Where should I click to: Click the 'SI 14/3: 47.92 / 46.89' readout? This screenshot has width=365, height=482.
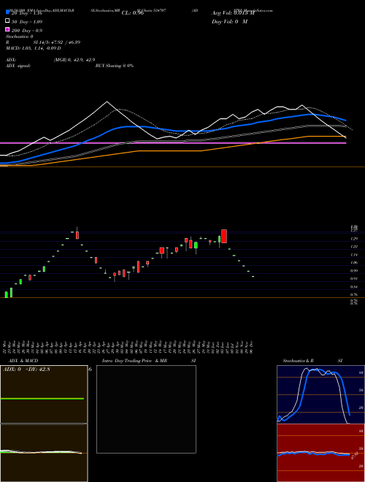57,42
